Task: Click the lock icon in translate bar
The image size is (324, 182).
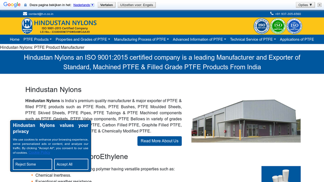Action: 26,5
